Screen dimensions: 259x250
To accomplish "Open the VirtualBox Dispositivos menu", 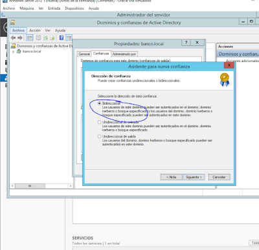I will (74, 8).
